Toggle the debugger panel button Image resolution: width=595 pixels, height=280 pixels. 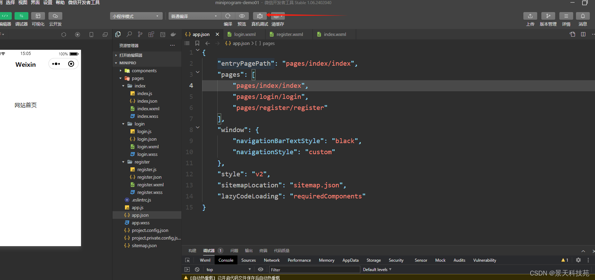click(21, 16)
